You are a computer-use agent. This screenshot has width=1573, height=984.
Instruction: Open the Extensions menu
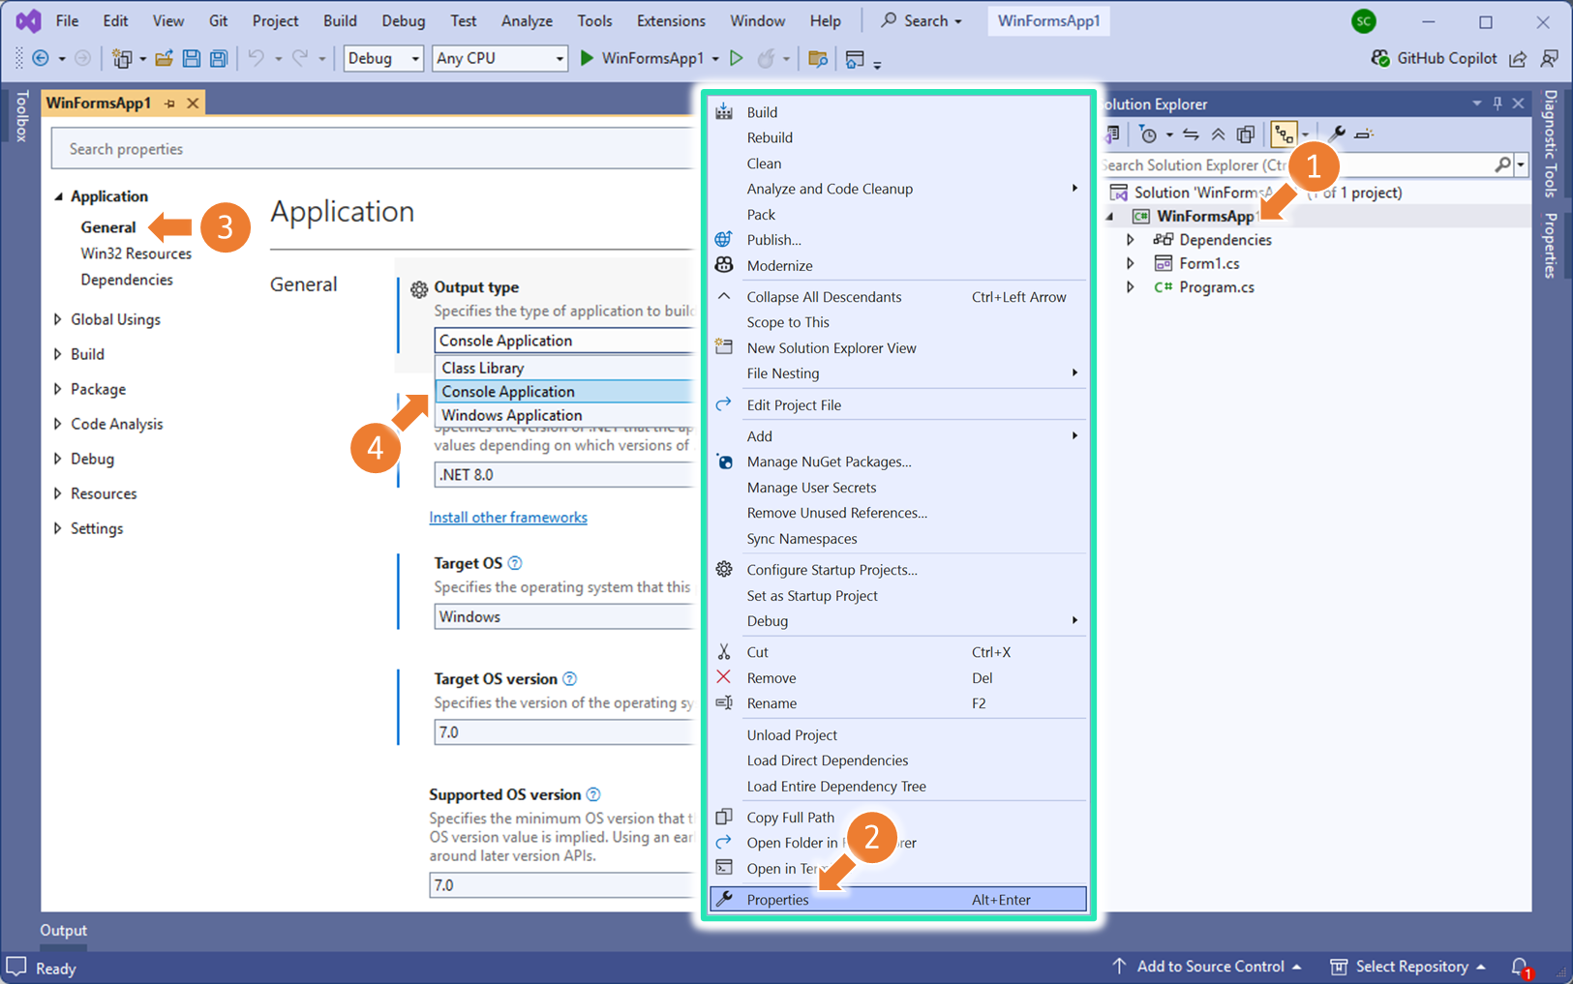671,20
